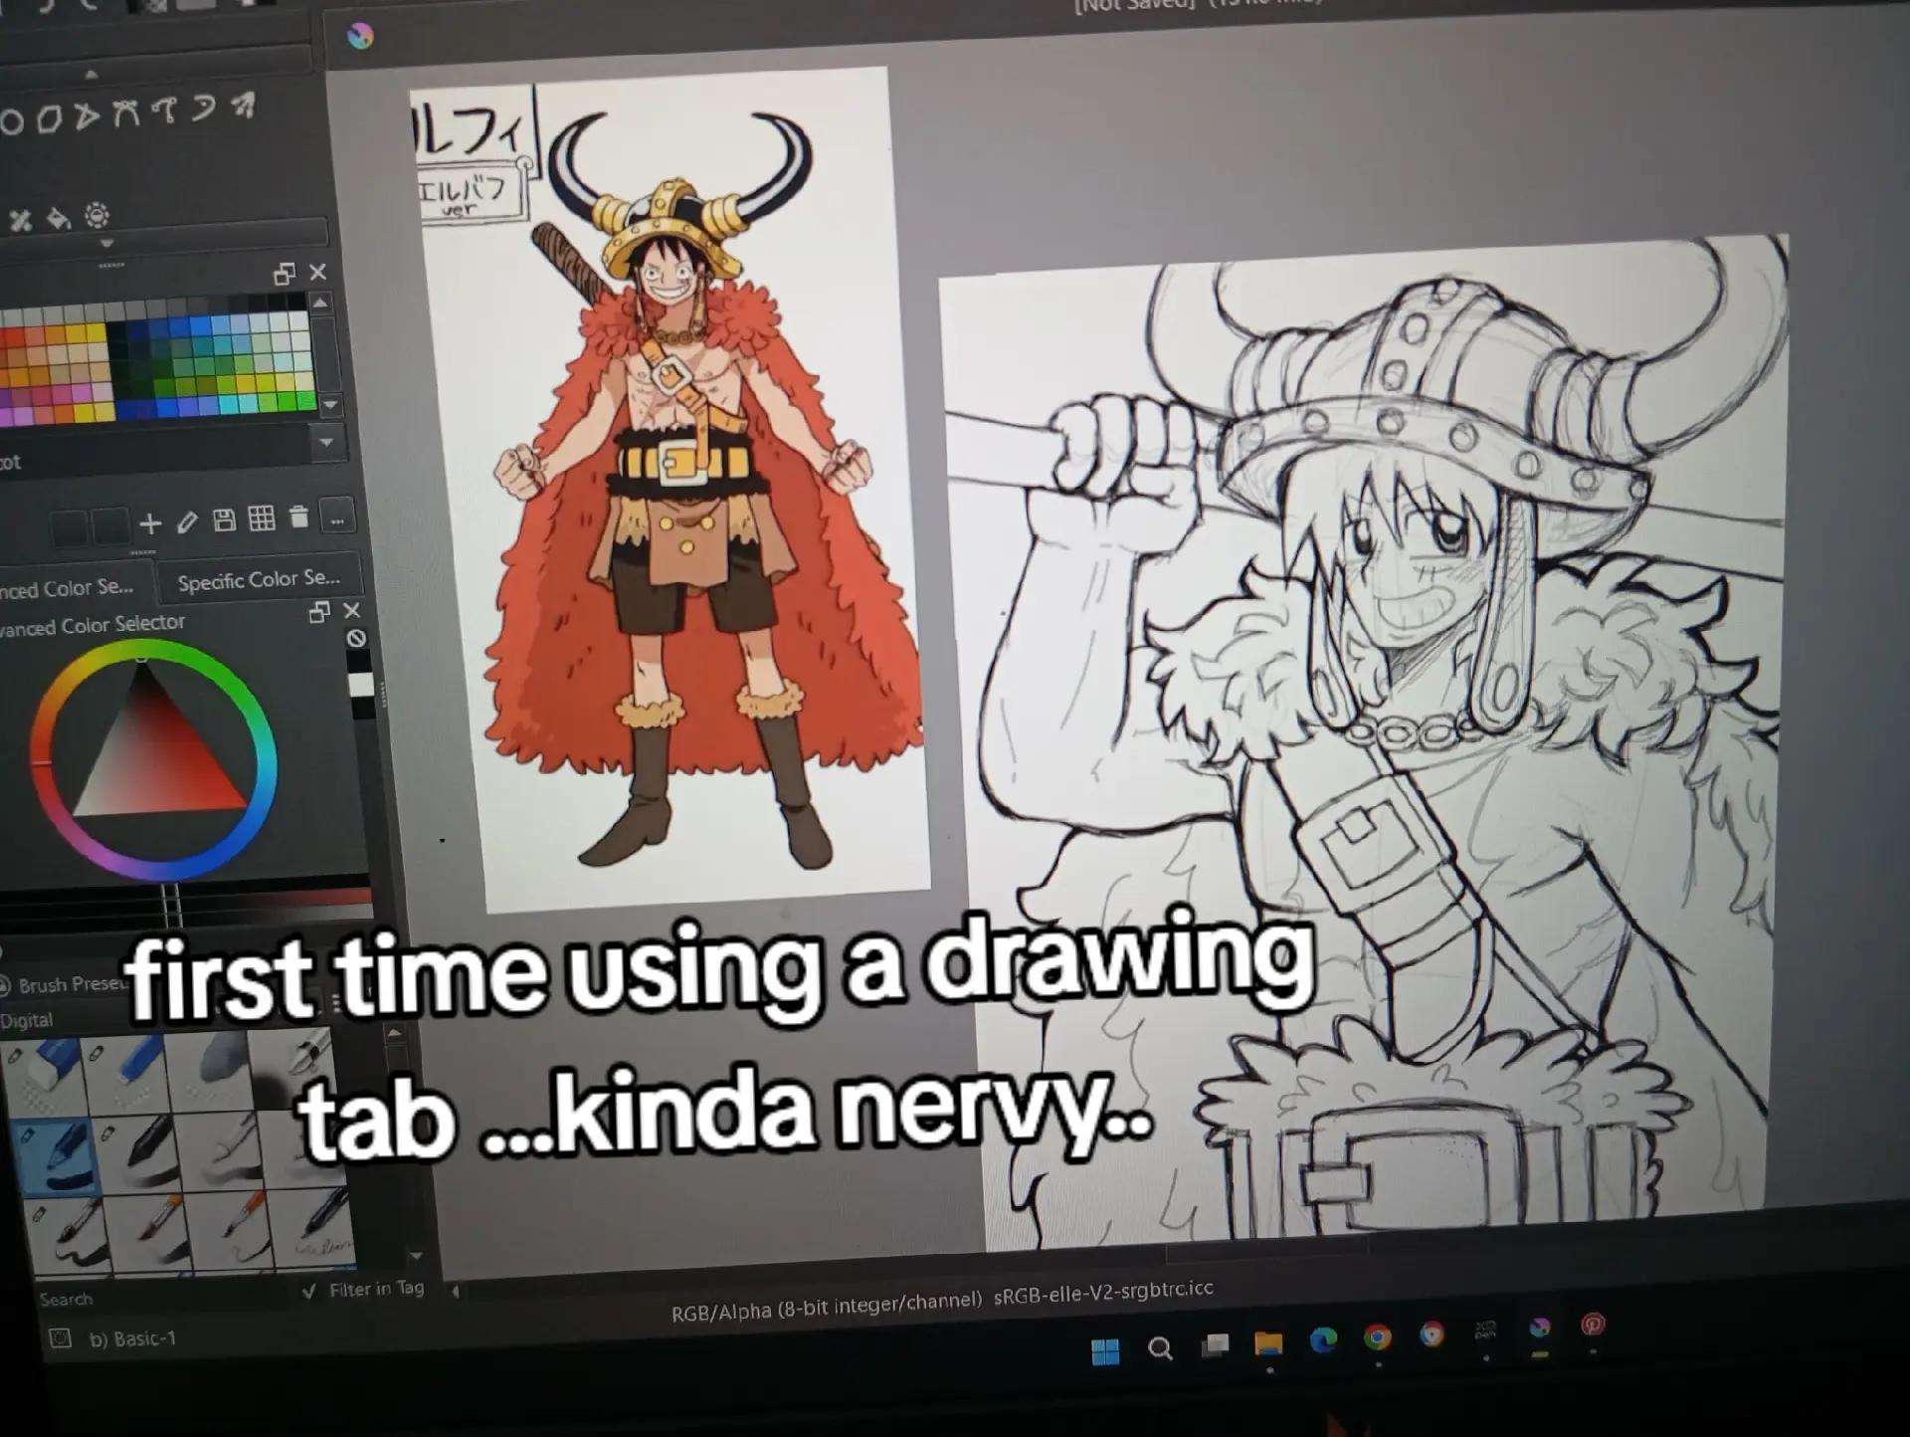Click the Krita logo icon above the canvas
The width and height of the screenshot is (1910, 1437).
click(360, 37)
